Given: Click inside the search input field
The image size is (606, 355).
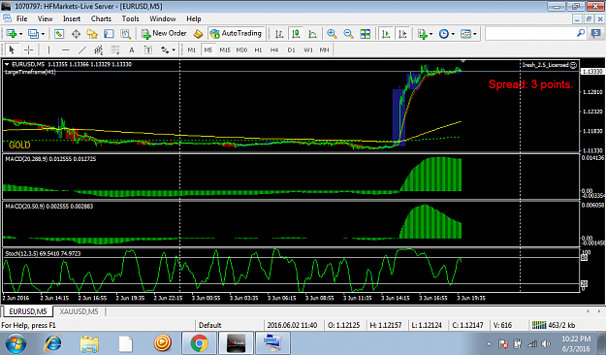Looking at the screenshot, I should (x=530, y=34).
